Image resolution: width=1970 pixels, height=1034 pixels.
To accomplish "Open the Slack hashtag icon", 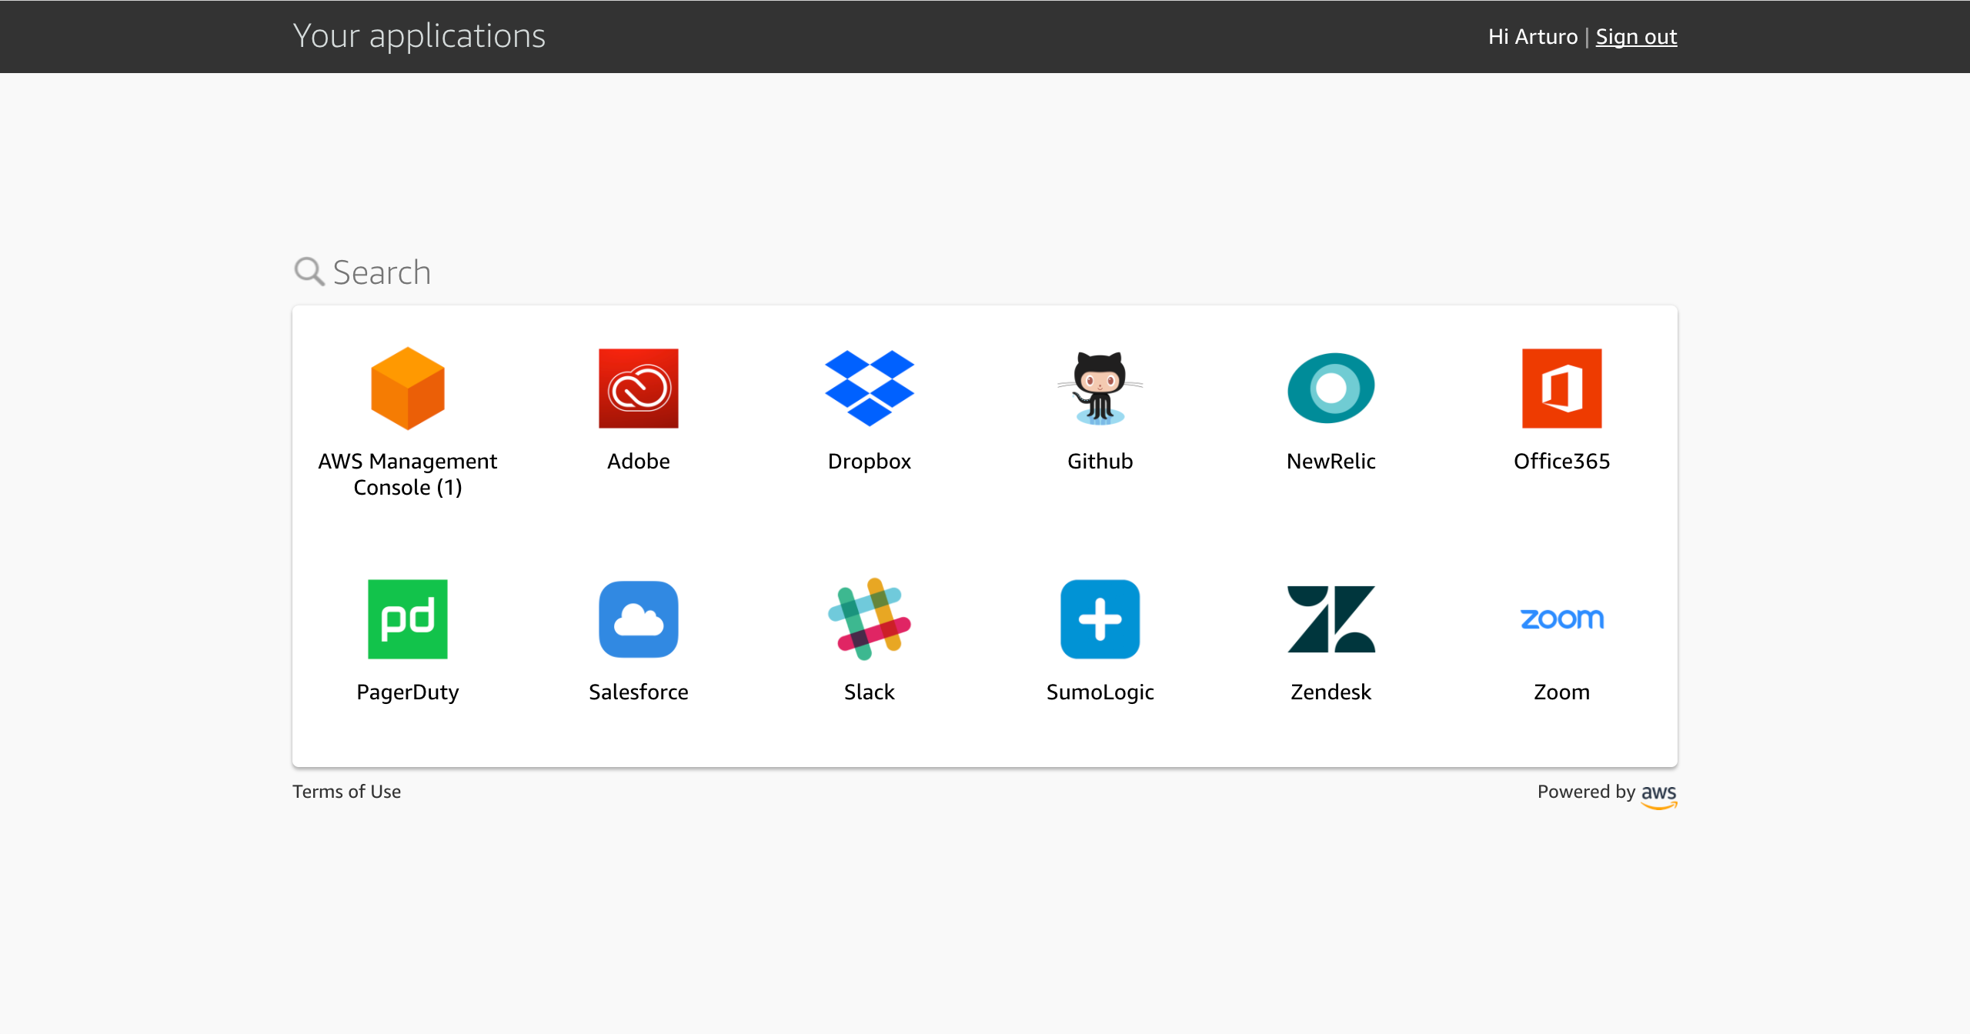I will tap(870, 619).
